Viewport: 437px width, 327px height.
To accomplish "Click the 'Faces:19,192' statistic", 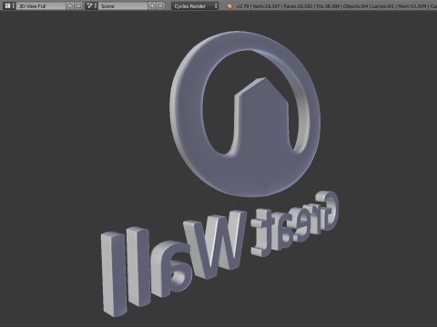I will (298, 6).
